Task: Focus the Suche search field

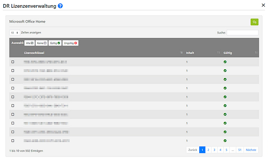Action: tap(242, 33)
